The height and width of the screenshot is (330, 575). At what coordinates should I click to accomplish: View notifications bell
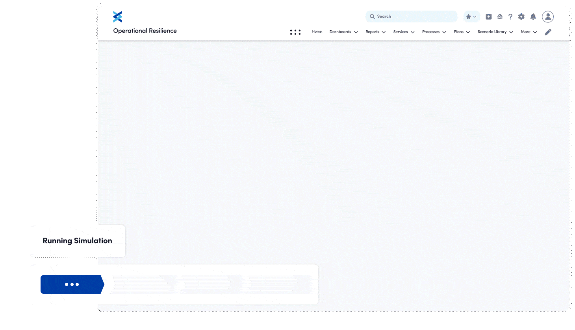[533, 16]
